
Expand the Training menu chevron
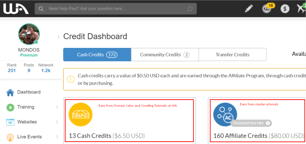(57, 107)
